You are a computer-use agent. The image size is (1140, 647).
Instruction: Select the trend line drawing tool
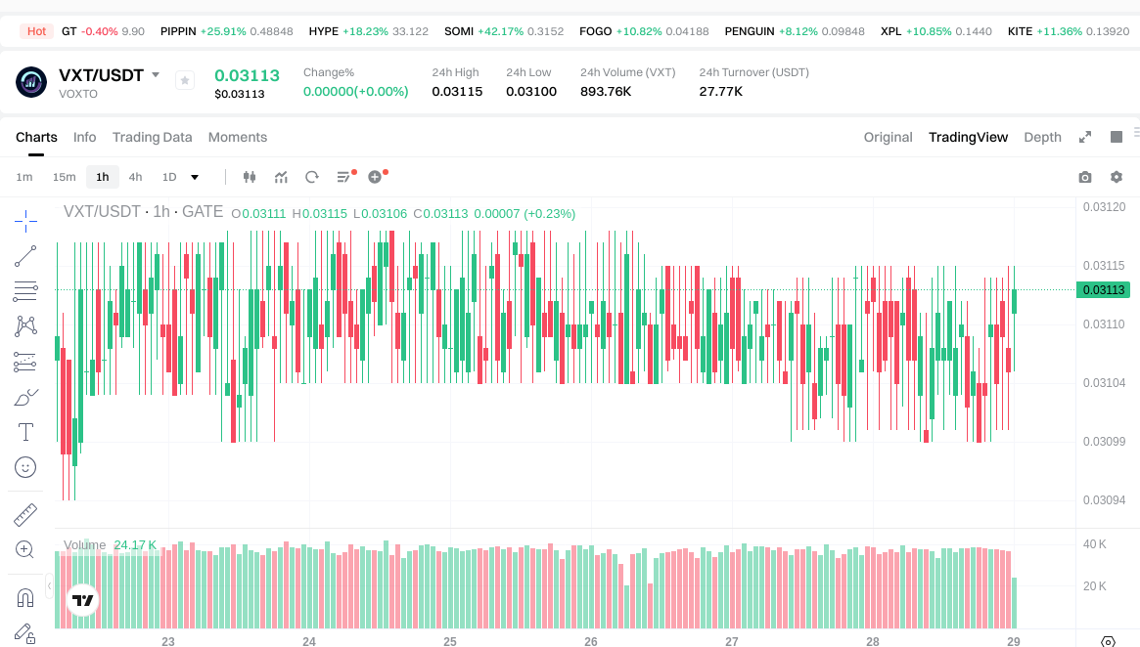pyautogui.click(x=25, y=256)
